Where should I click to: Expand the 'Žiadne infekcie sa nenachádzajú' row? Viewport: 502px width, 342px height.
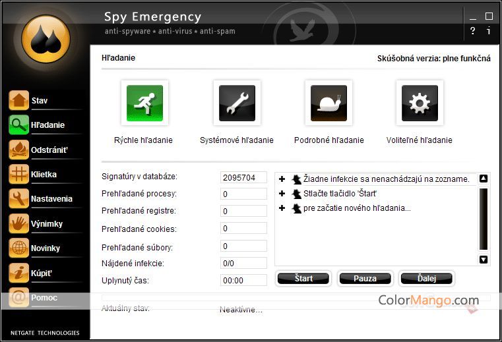(x=282, y=179)
